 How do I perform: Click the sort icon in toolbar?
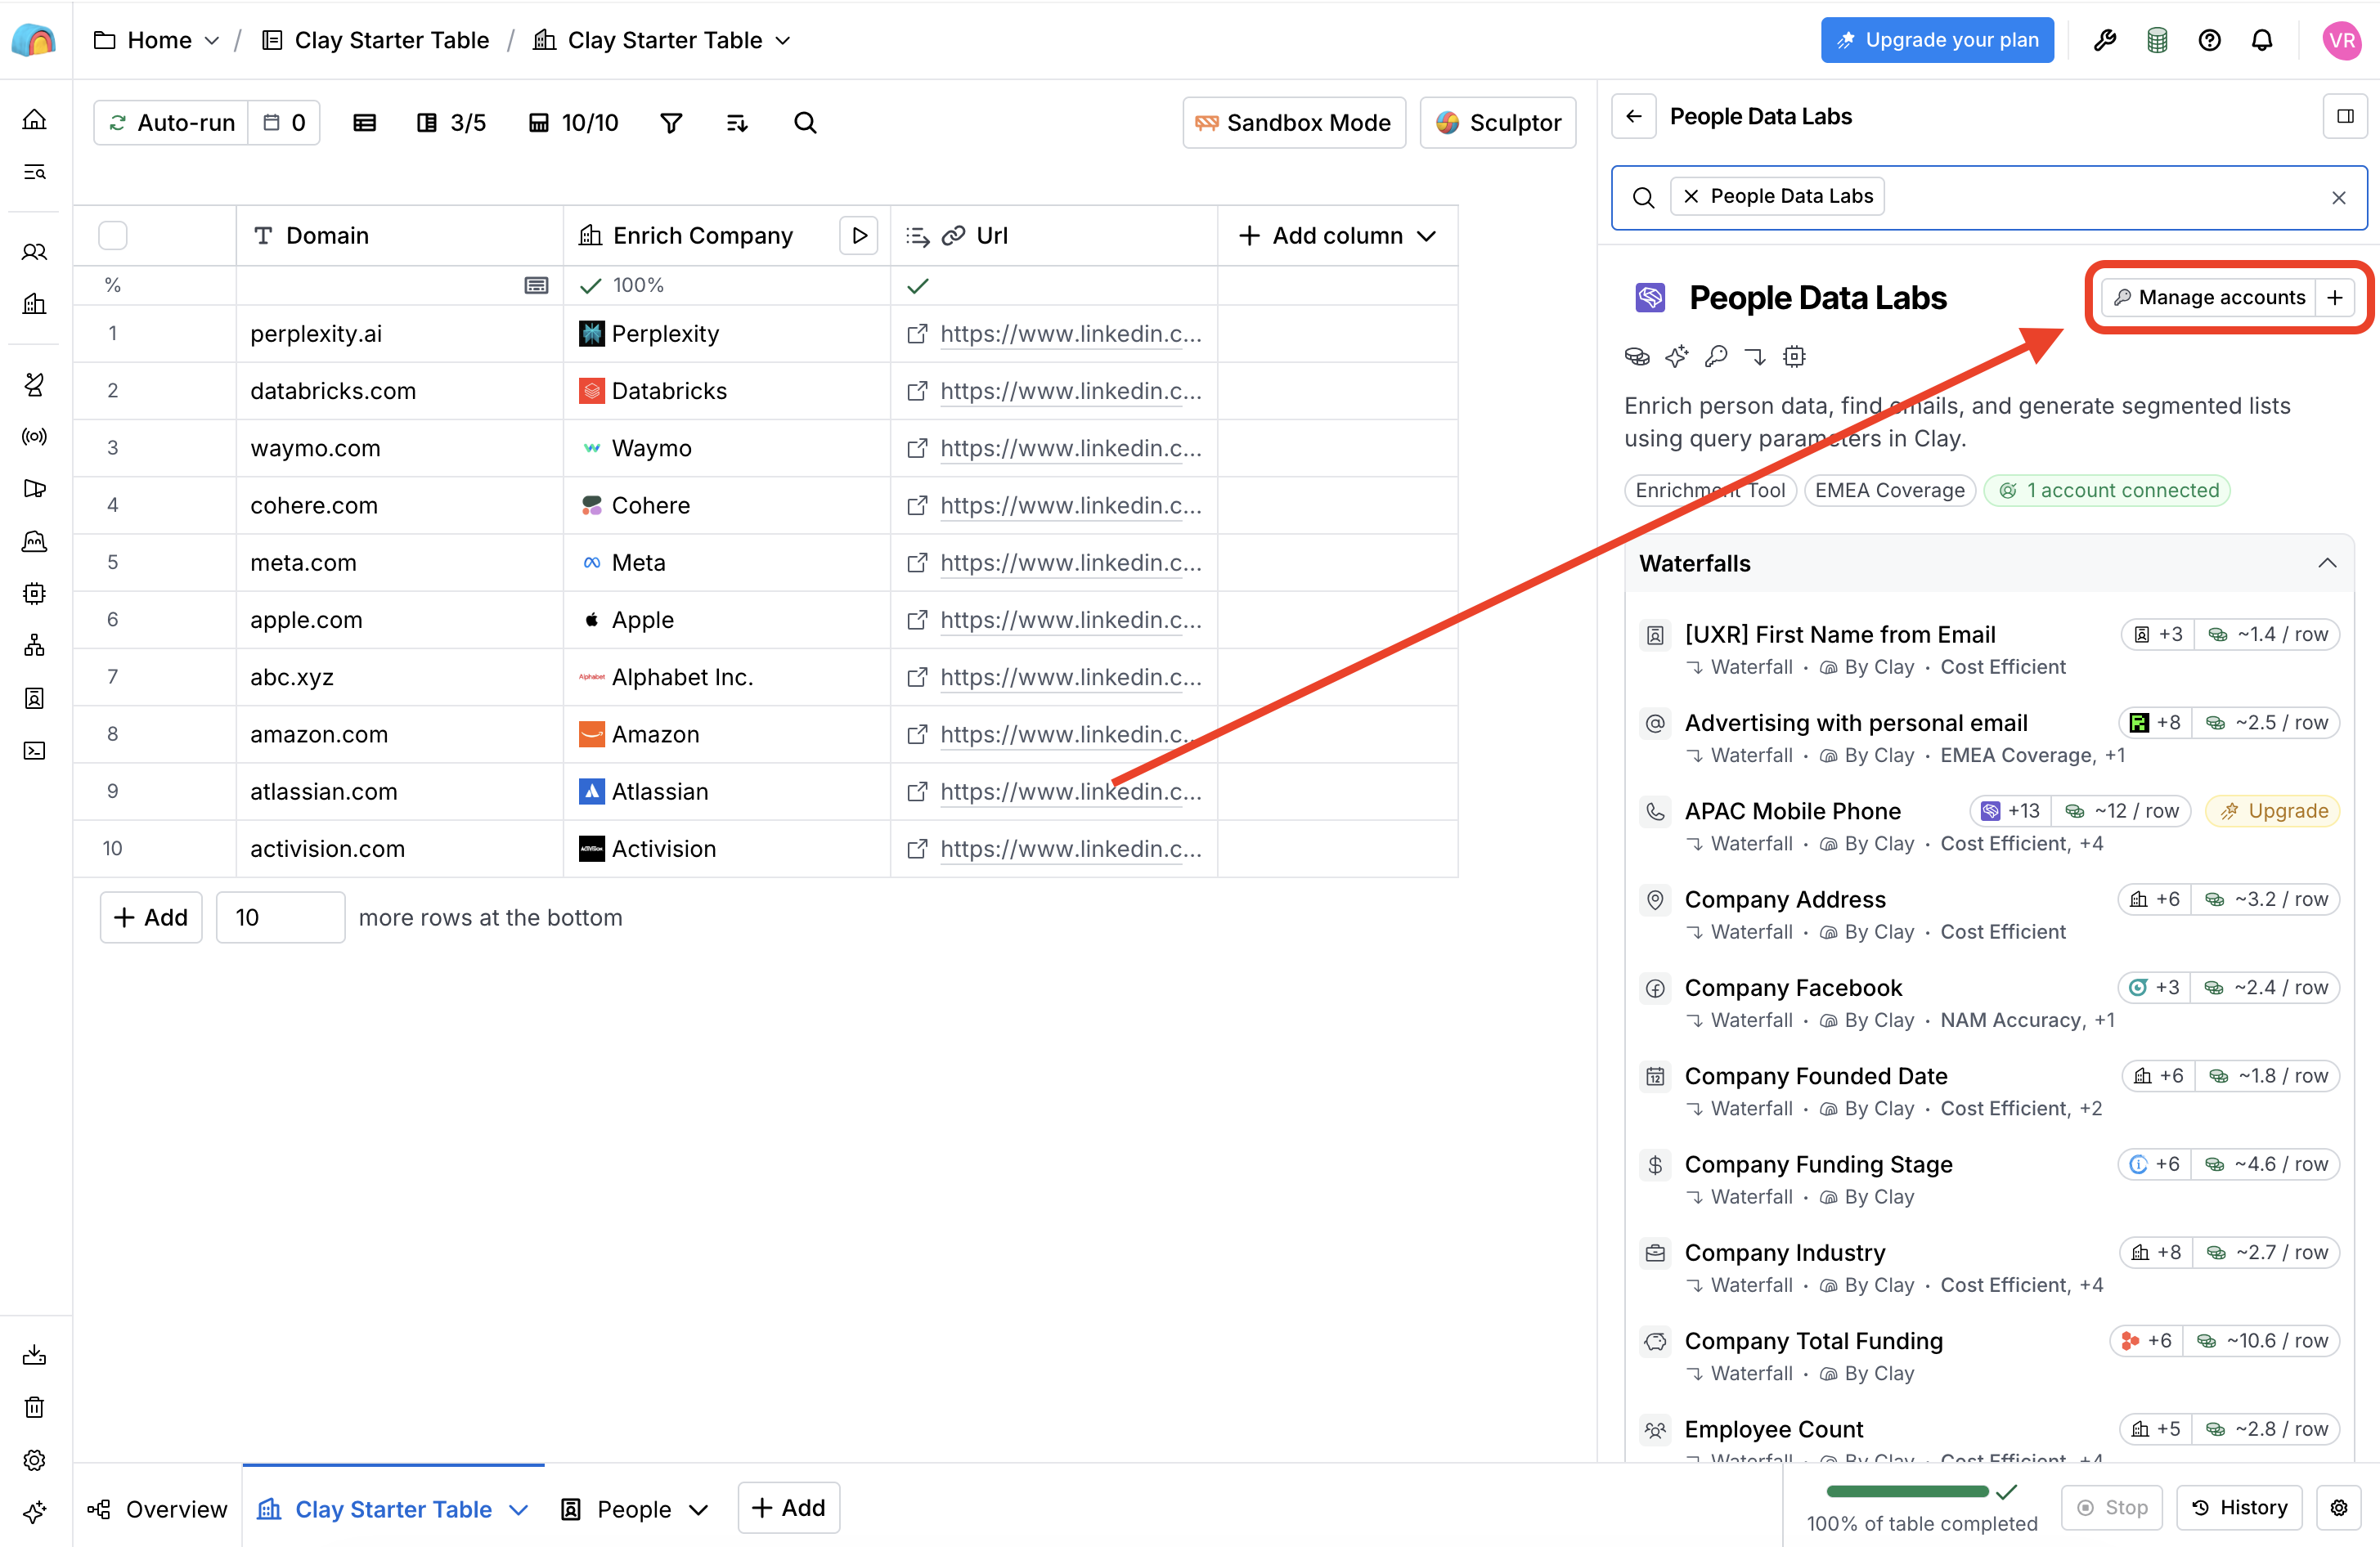(x=737, y=123)
